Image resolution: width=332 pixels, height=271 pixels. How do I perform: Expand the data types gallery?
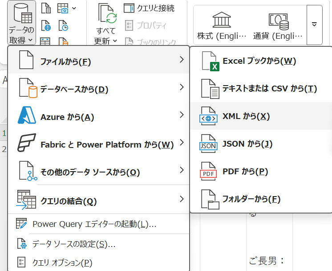tap(315, 25)
